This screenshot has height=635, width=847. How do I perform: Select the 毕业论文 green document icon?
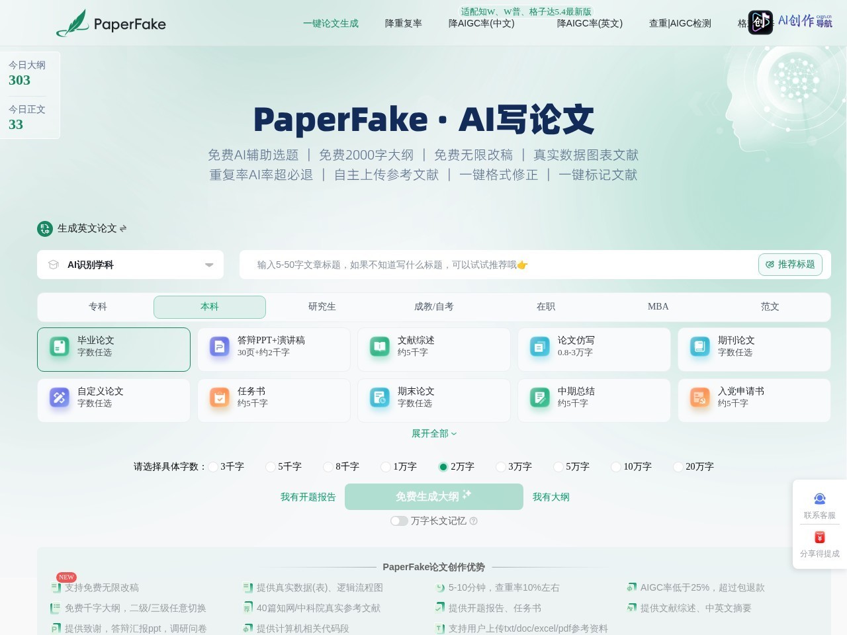(60, 346)
